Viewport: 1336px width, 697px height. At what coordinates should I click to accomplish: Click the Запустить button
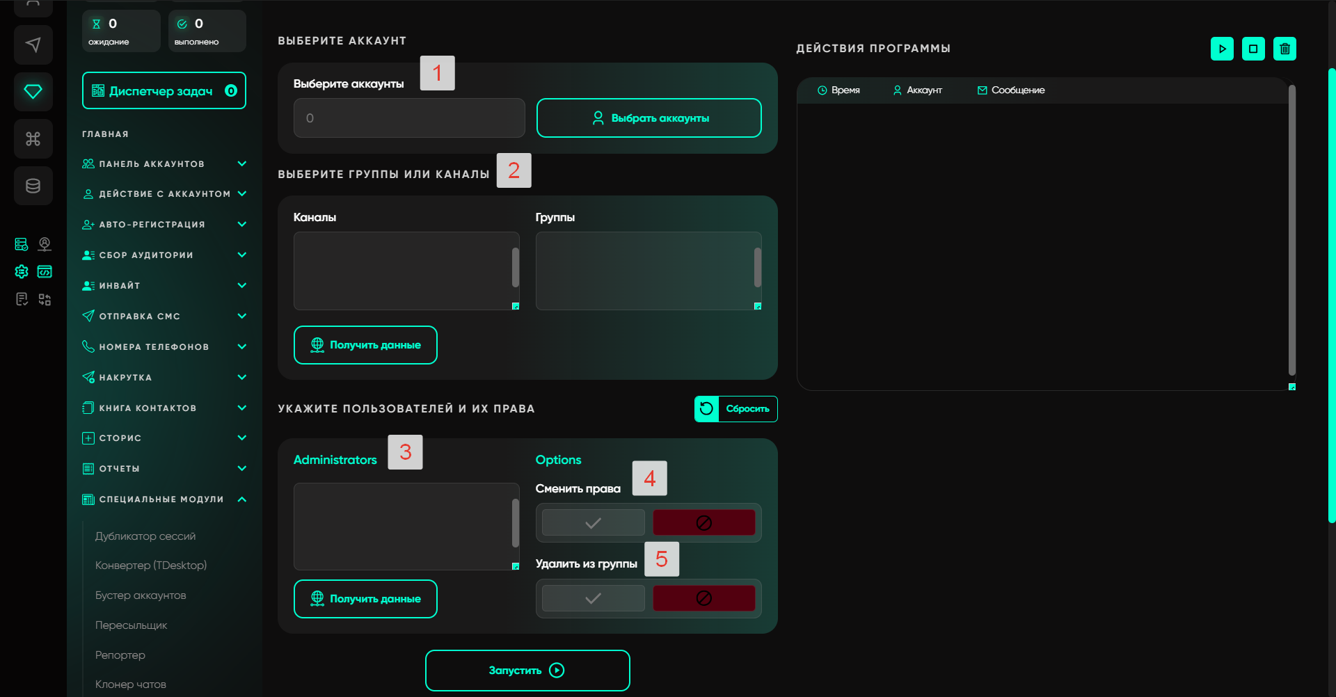click(x=527, y=671)
